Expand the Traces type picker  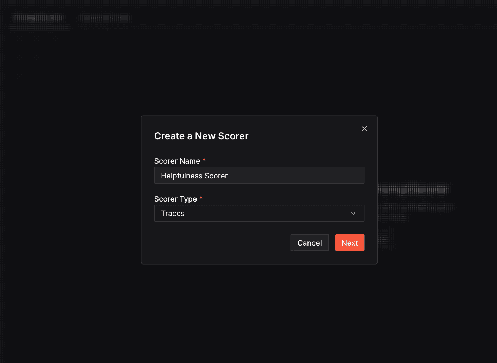259,213
